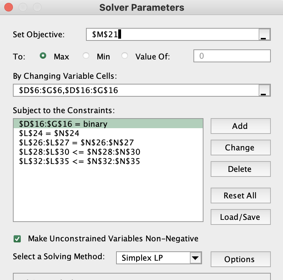Toggle Make Unconstrained Variables Non-Negative checkbox
Image resolution: width=283 pixels, height=280 pixels.
click(x=17, y=238)
